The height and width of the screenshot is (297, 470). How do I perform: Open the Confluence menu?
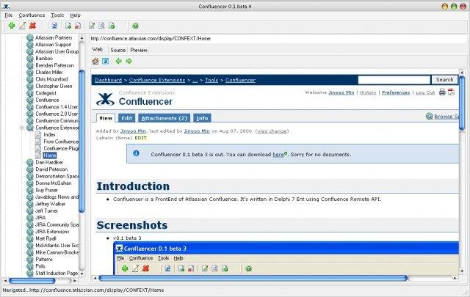click(x=32, y=15)
